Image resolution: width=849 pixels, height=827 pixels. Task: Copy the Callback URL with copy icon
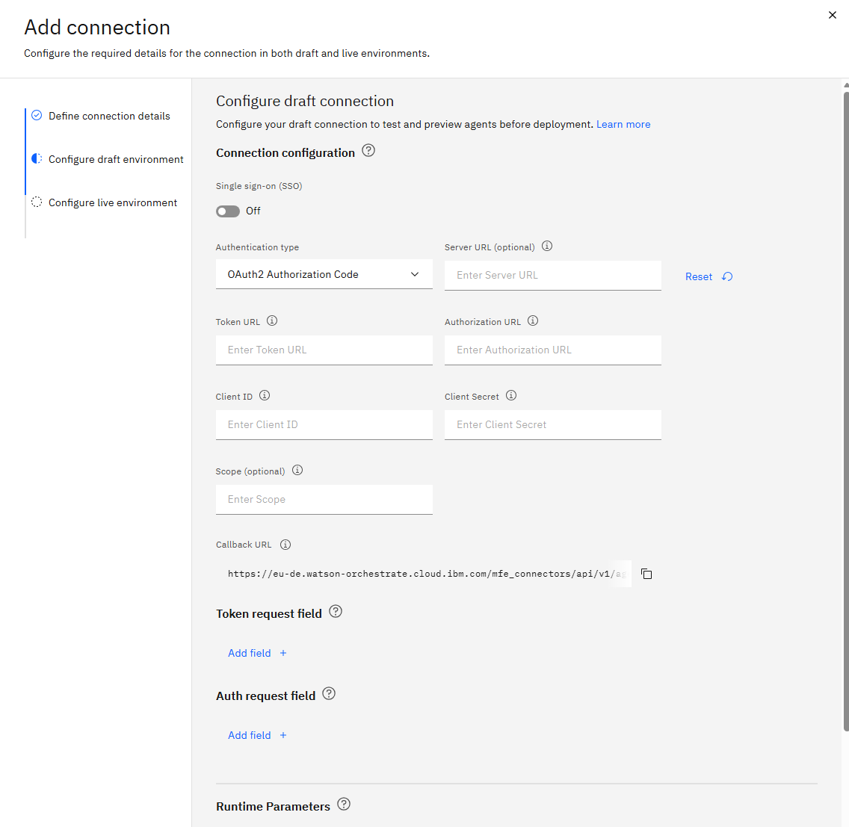(646, 574)
